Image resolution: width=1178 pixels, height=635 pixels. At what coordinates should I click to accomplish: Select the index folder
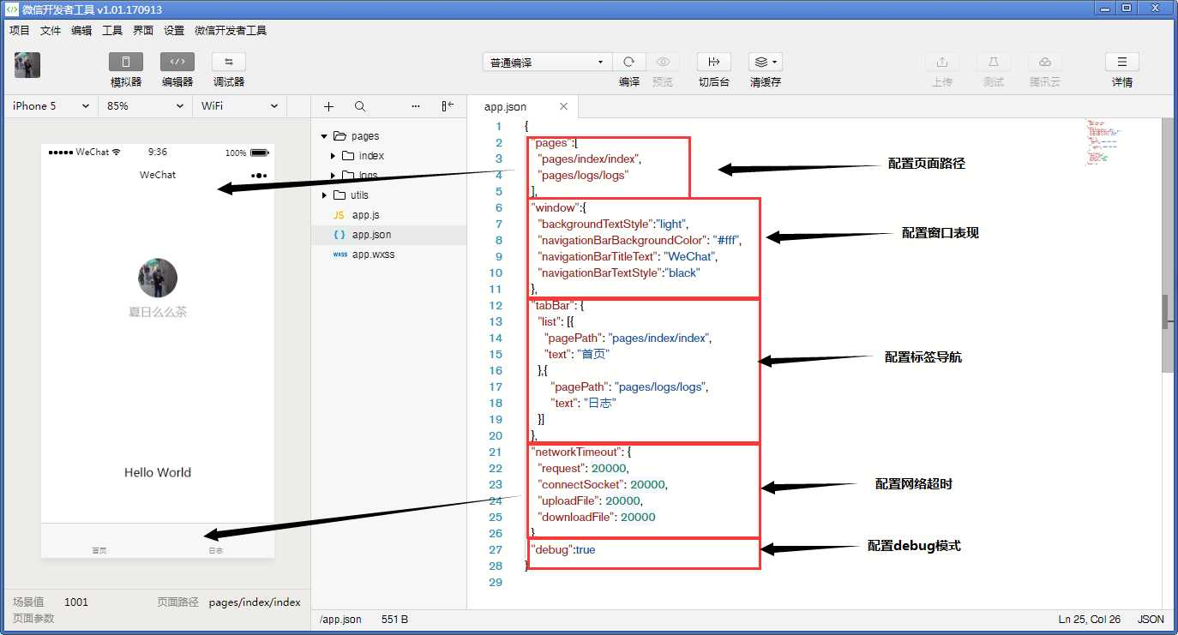coord(371,156)
